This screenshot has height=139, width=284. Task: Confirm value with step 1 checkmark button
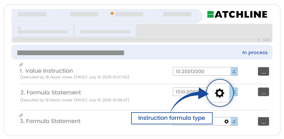(x=234, y=71)
